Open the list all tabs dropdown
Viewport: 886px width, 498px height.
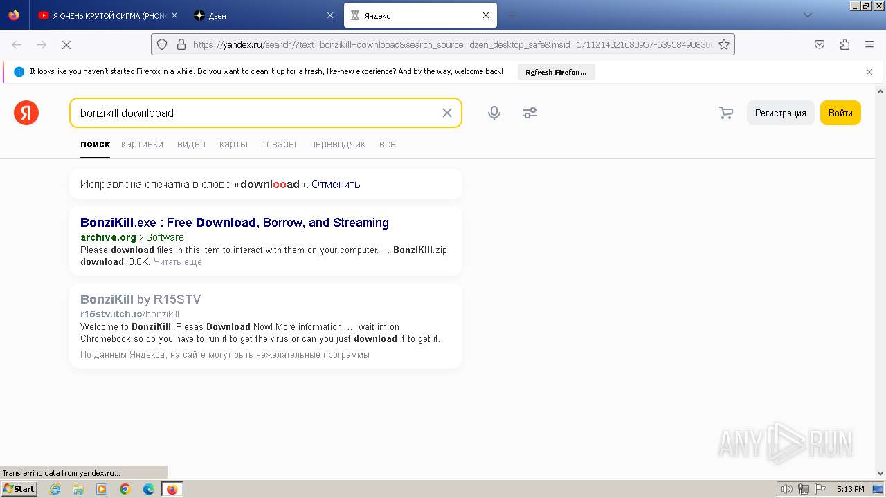coord(807,15)
